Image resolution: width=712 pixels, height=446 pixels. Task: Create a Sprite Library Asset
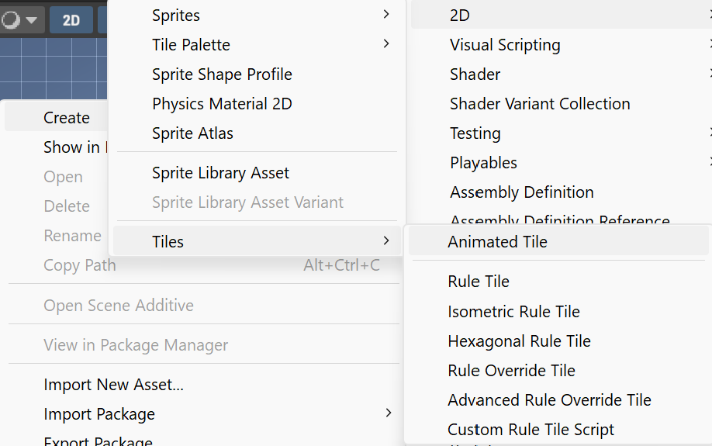point(220,173)
